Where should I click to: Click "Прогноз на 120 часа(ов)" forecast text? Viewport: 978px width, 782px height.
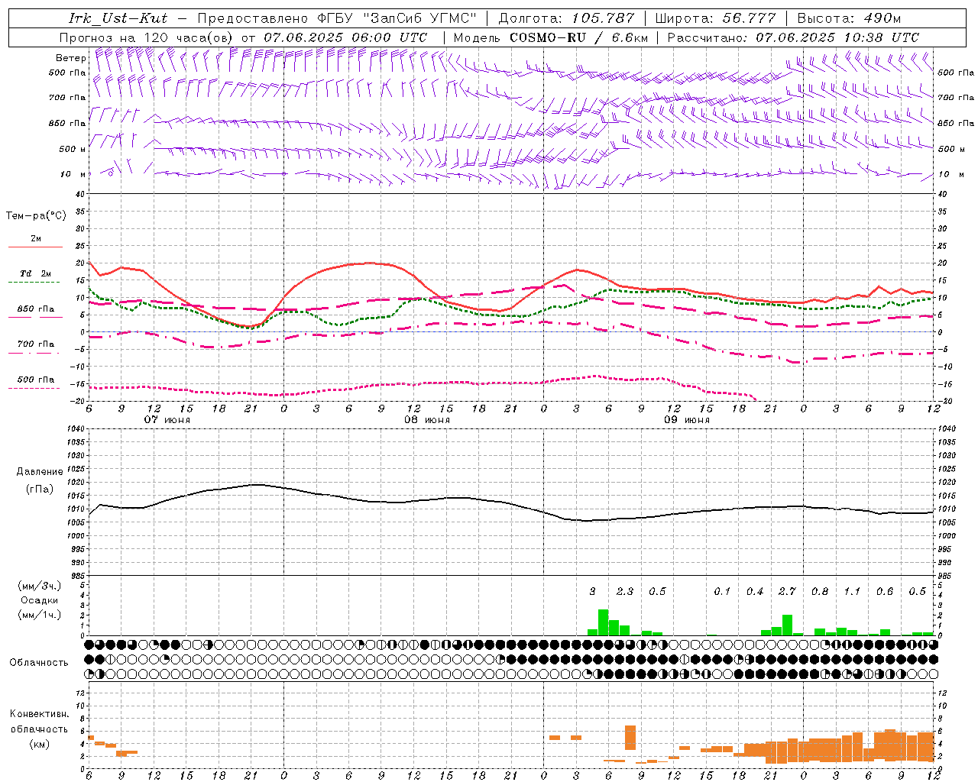click(147, 37)
